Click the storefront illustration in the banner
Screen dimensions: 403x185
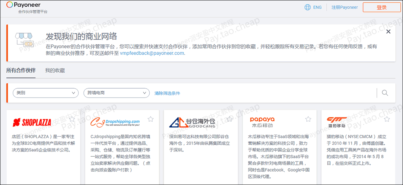(x=25, y=40)
